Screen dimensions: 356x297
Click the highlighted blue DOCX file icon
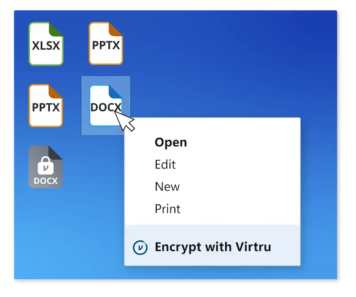click(106, 105)
